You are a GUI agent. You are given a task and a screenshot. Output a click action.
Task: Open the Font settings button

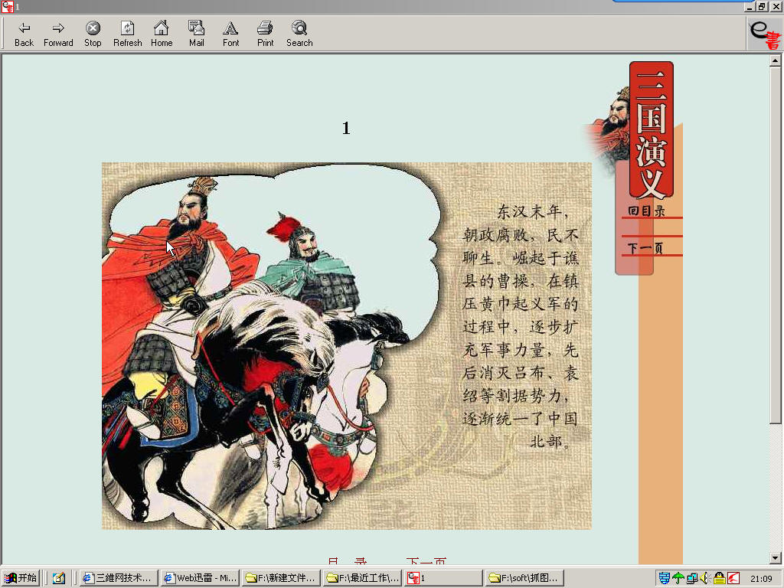(230, 34)
